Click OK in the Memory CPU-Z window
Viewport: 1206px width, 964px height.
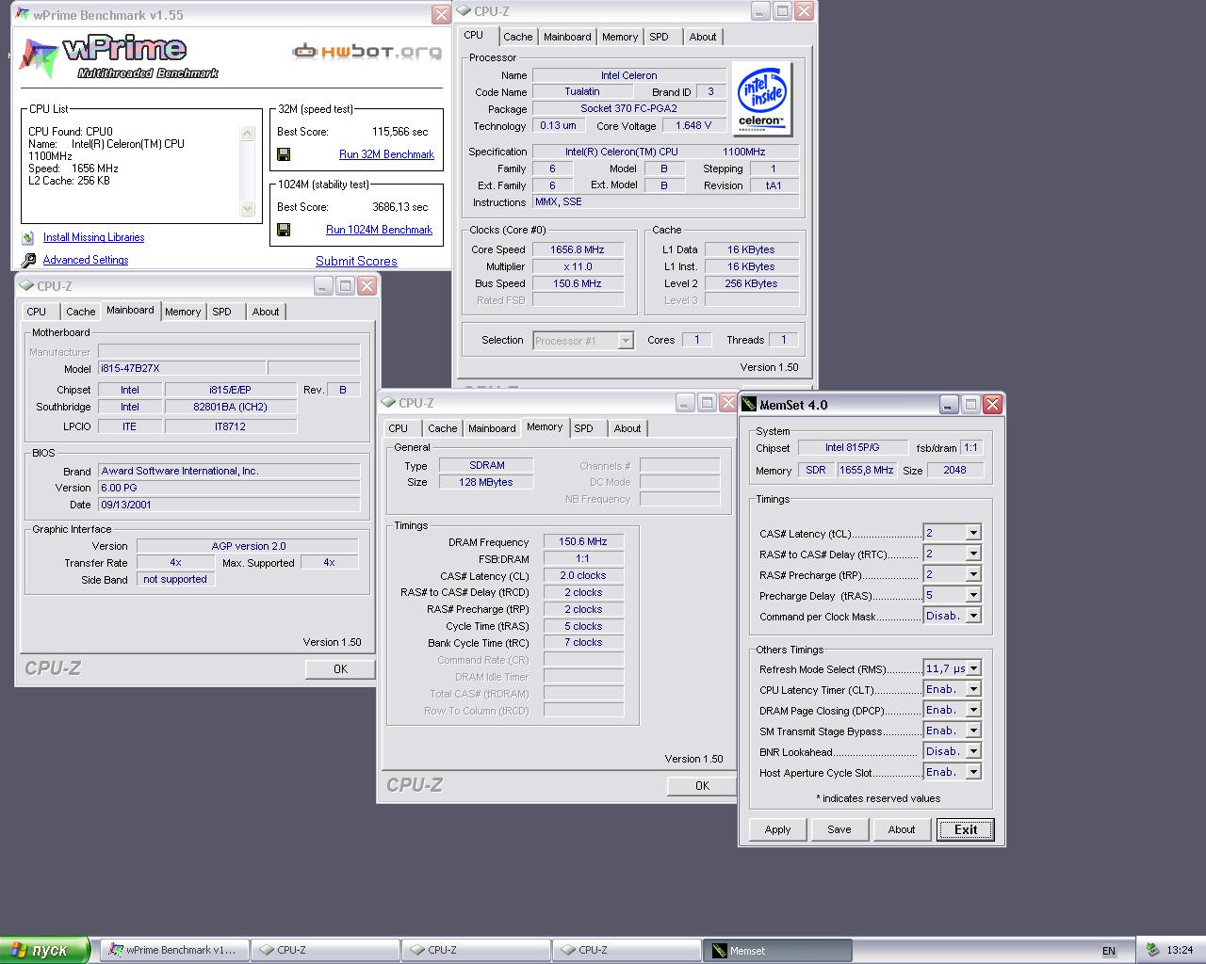click(702, 786)
